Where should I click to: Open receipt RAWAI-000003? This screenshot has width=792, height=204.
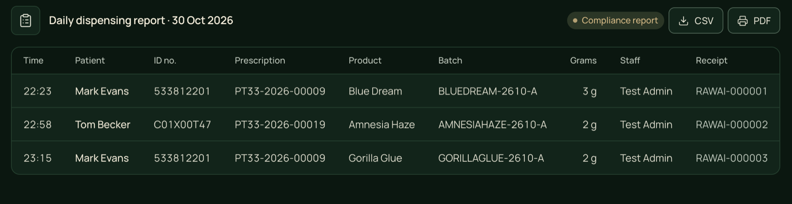point(732,158)
